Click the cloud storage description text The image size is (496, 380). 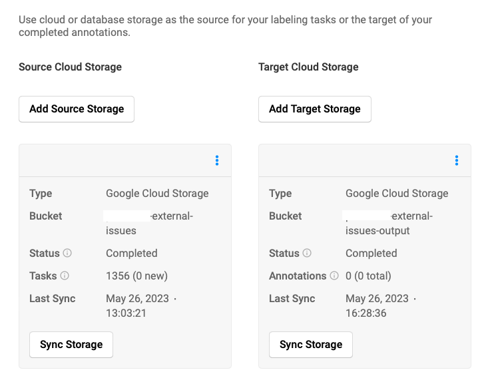[x=225, y=26]
